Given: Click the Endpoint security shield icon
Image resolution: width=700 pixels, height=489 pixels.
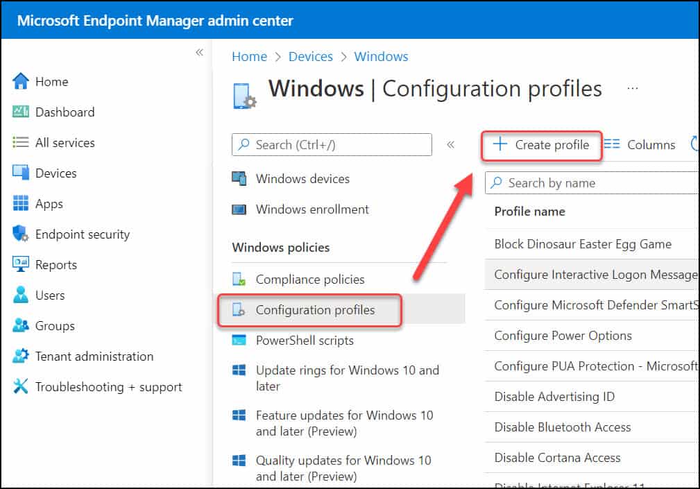Looking at the screenshot, I should (21, 233).
